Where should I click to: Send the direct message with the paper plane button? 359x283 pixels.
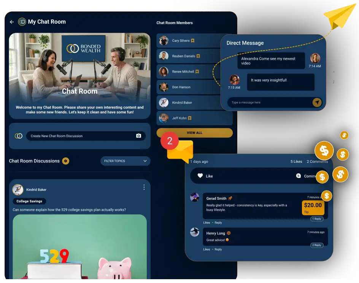[x=317, y=102]
